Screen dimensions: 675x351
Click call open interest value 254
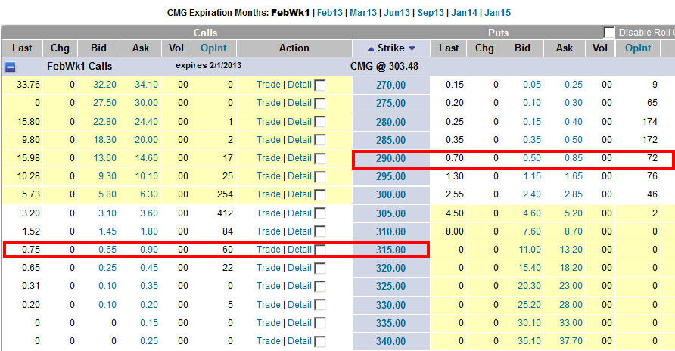click(226, 194)
